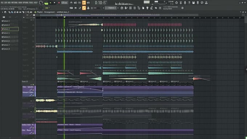
Task: Select the Slice tool in playlist toolbar
Action: (23, 12)
